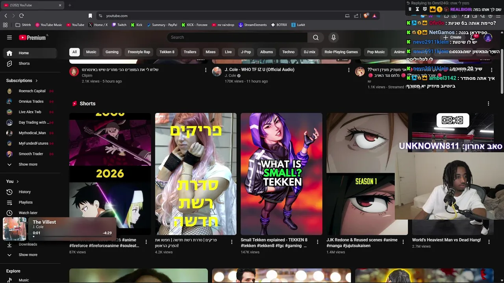Seek in The Villest mini player progress bar
The height and width of the screenshot is (283, 504).
tap(72, 237)
